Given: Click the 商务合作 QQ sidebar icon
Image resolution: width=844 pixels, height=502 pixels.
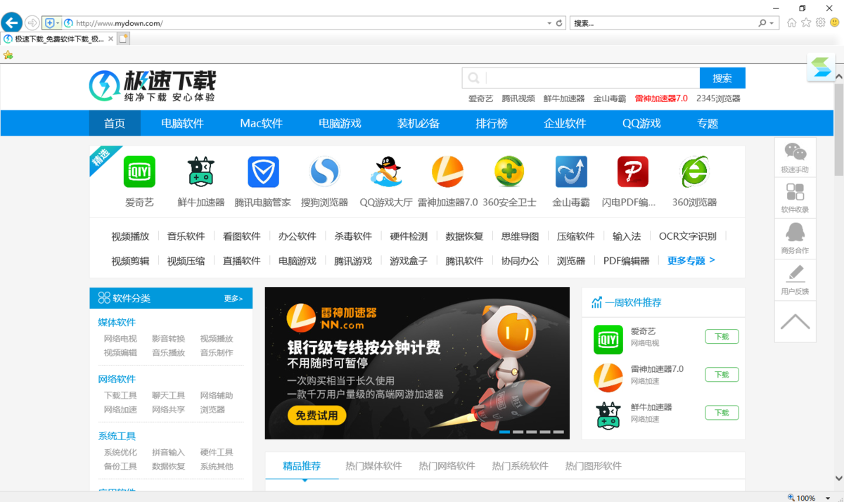Looking at the screenshot, I should (795, 239).
